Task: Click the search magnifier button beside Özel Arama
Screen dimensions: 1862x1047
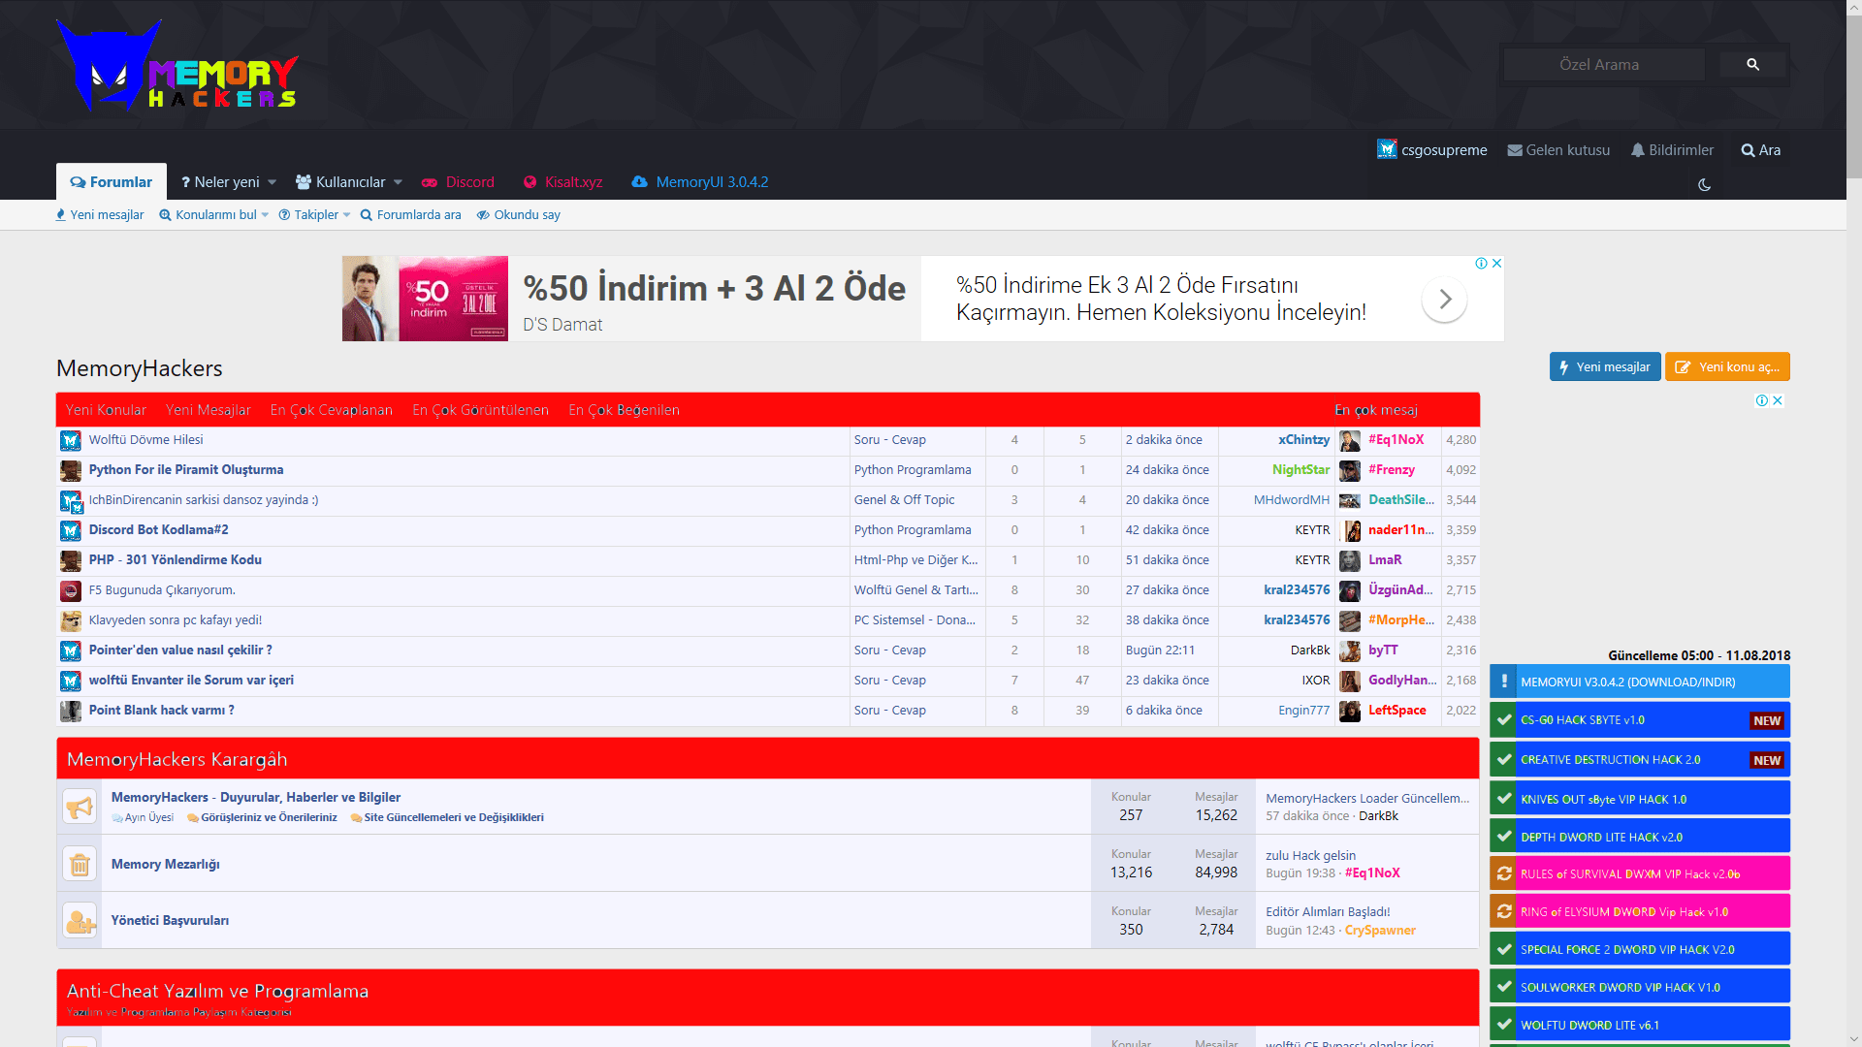Action: [1752, 64]
